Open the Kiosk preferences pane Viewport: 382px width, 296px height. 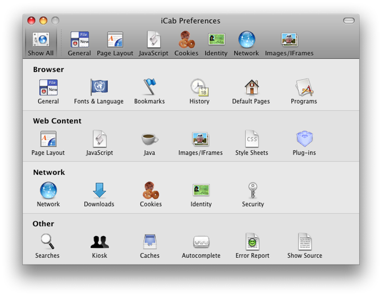99,246
